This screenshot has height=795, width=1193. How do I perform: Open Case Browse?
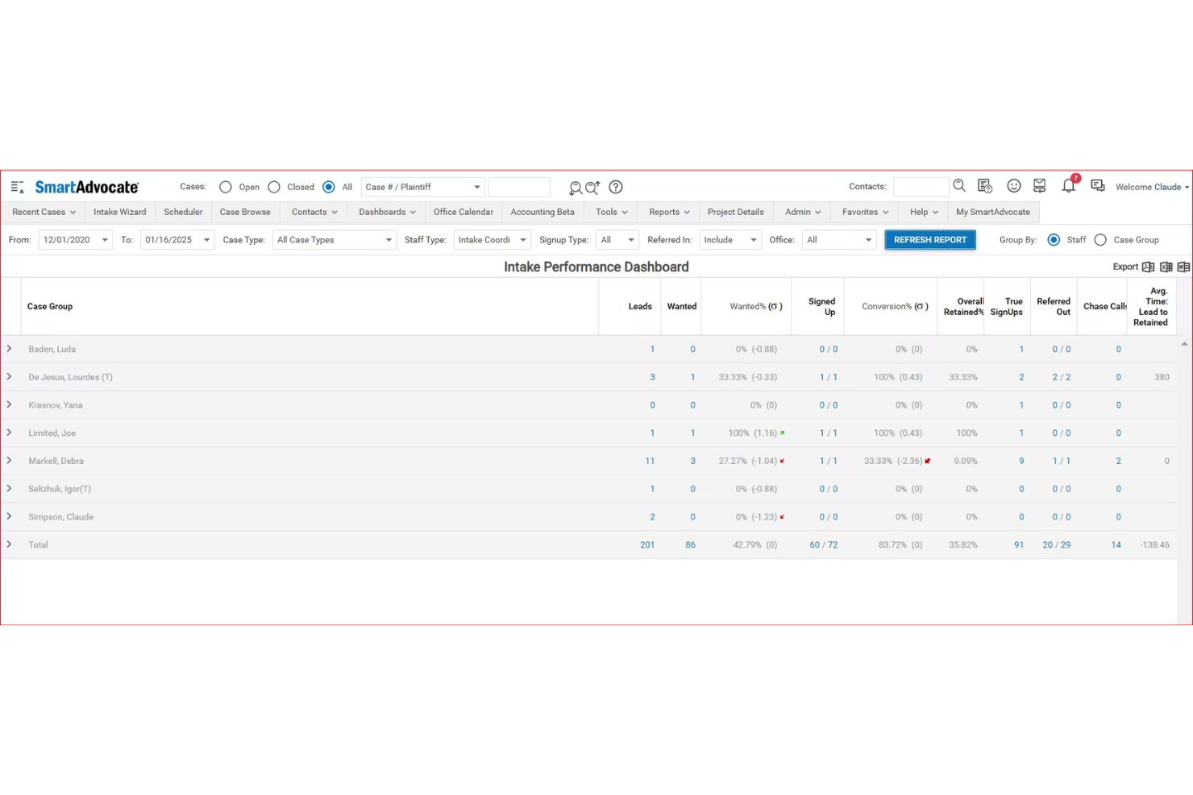(x=245, y=212)
